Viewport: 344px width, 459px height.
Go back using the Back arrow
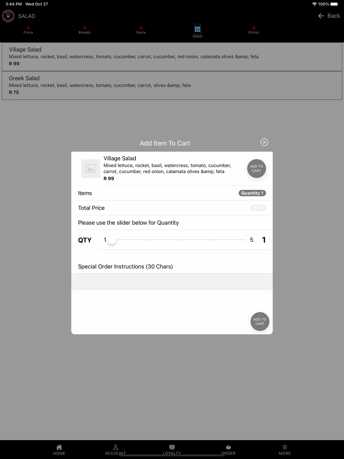[x=329, y=16]
